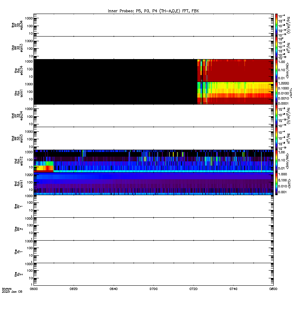Click the 'tha fff 32 edc34' panel label

pyautogui.click(x=17, y=25)
